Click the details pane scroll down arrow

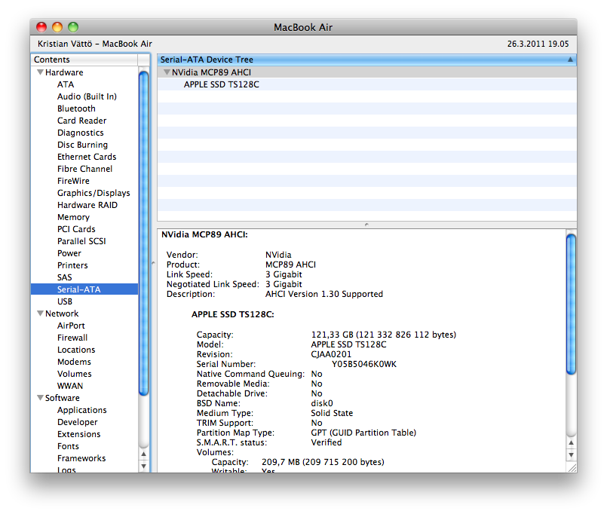click(x=571, y=455)
